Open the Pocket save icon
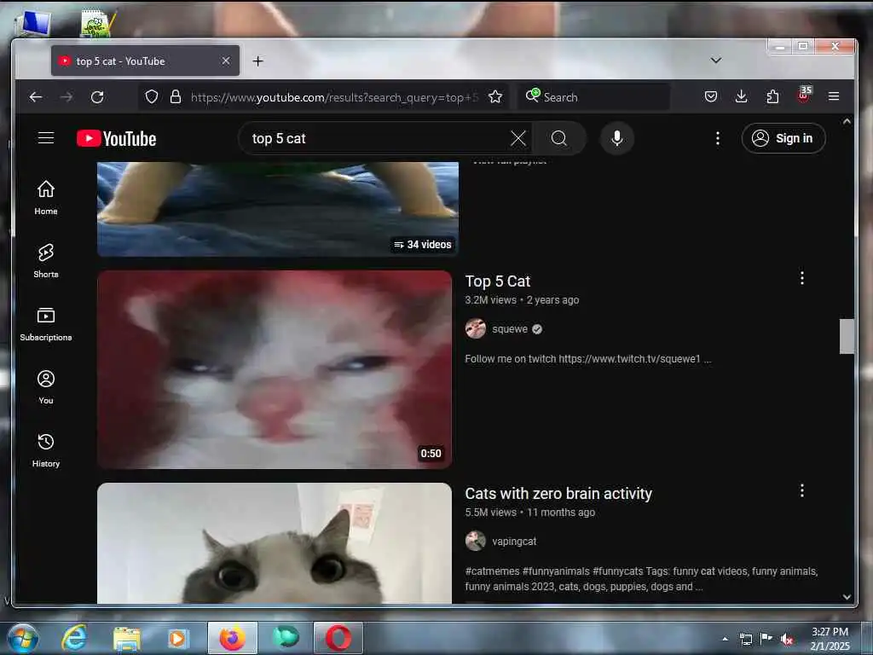 click(710, 97)
